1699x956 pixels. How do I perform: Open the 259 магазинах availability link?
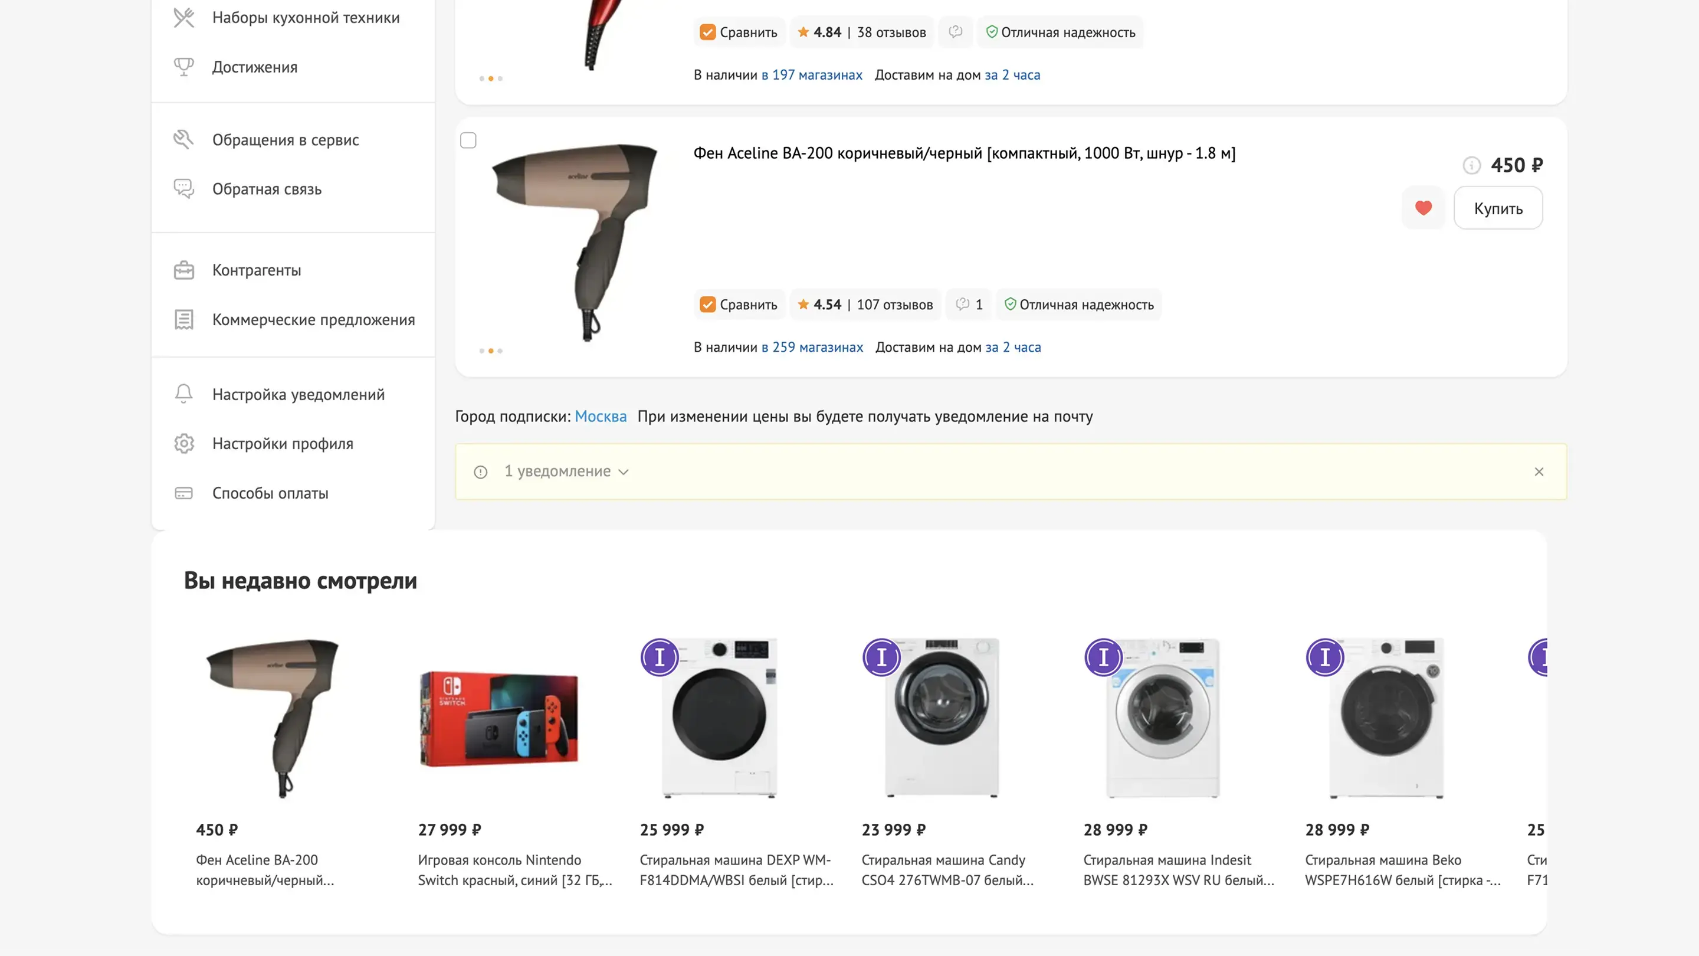pos(812,348)
